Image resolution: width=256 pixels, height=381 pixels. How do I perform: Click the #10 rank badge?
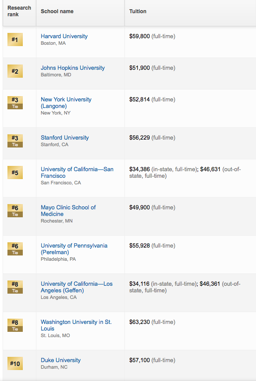(x=15, y=363)
